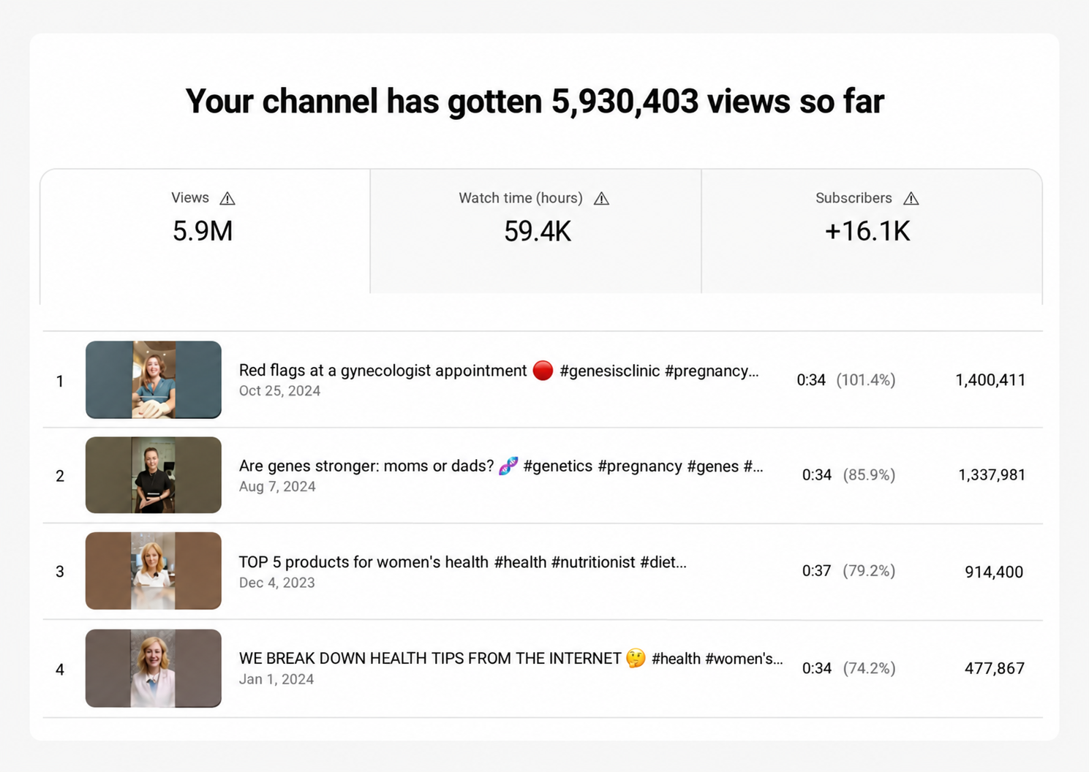Viewport: 1089px width, 772px height.
Task: Click the DNA emoji in the genes video title
Action: (x=508, y=466)
